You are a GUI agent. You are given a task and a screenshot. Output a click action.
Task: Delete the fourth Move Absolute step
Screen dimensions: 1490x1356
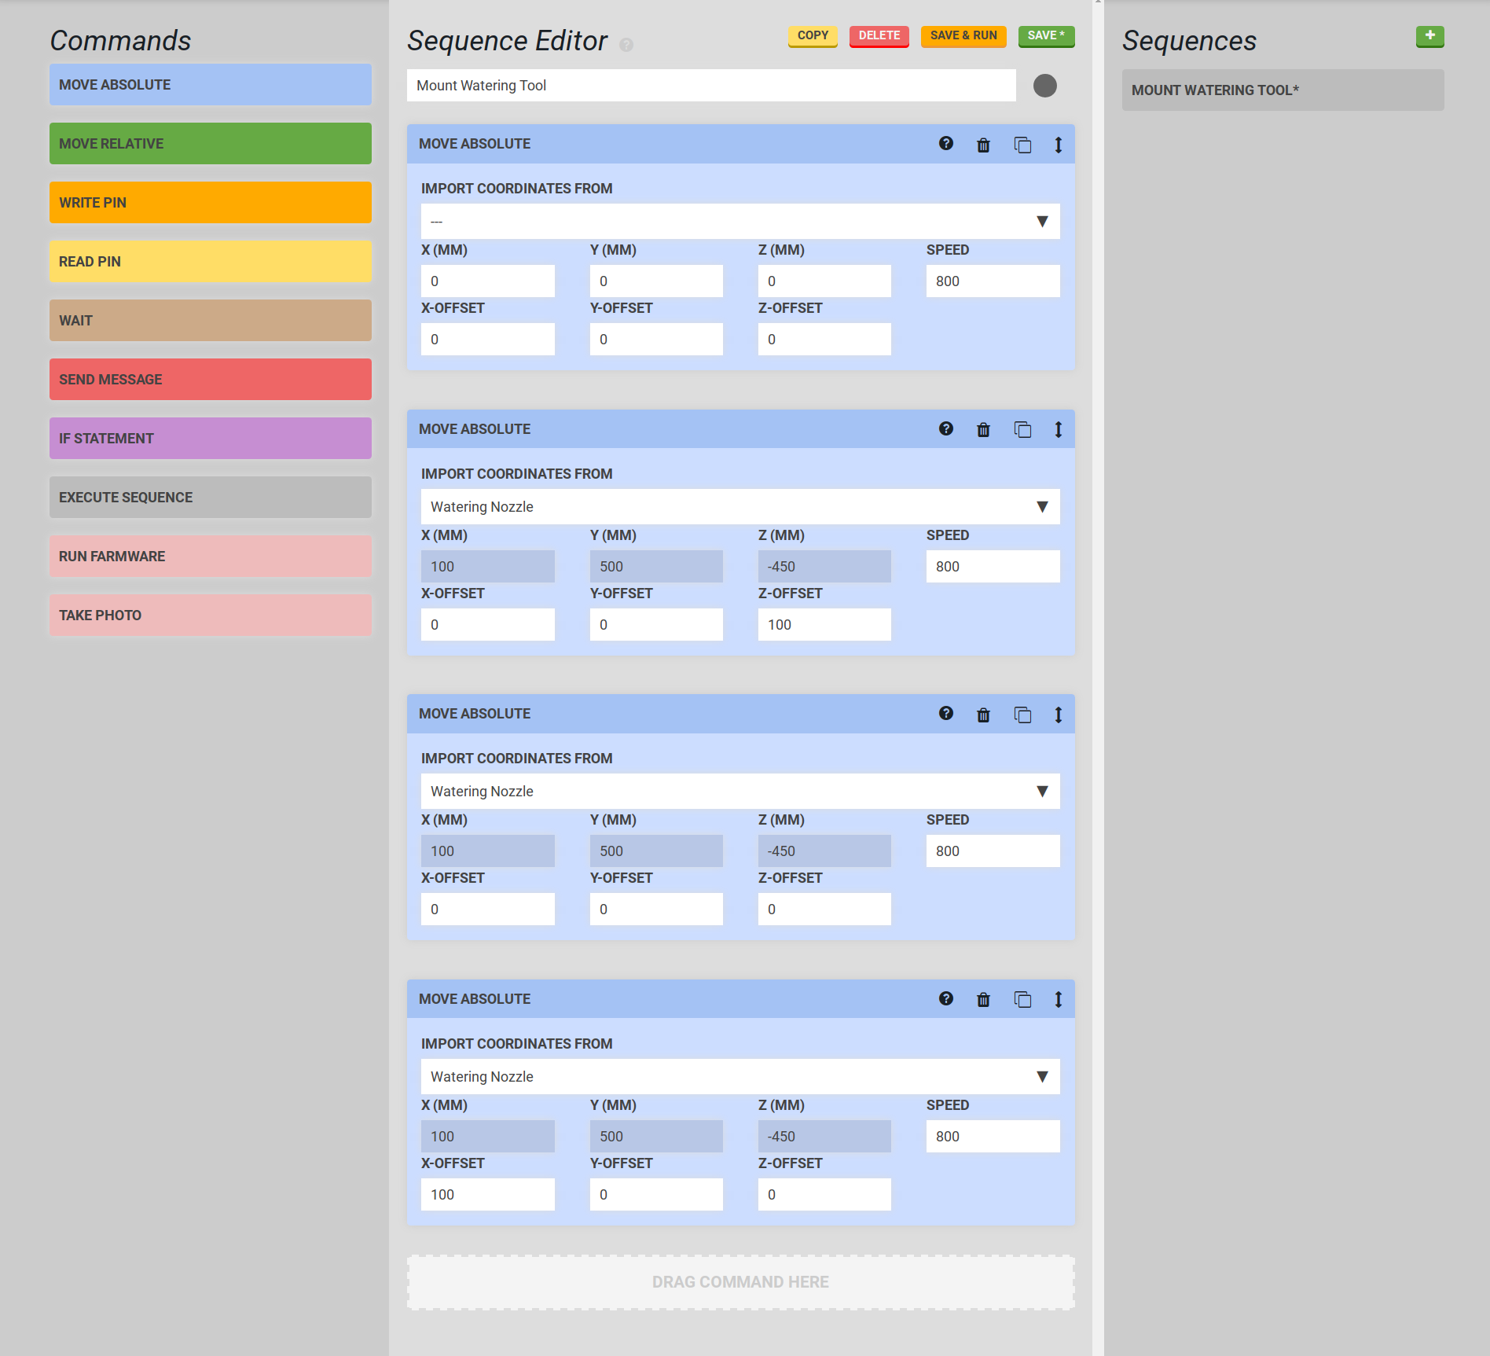[983, 999]
